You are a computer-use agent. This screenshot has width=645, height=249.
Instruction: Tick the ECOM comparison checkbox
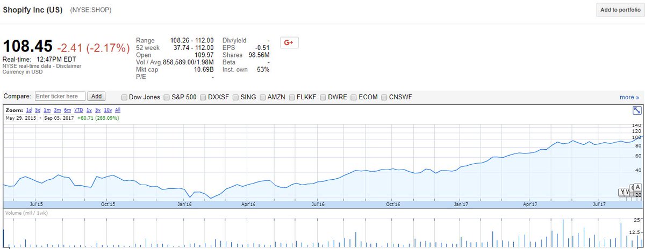[x=354, y=97]
